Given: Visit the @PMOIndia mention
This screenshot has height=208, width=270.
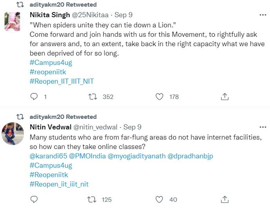Looking at the screenshot, I should 86,156.
